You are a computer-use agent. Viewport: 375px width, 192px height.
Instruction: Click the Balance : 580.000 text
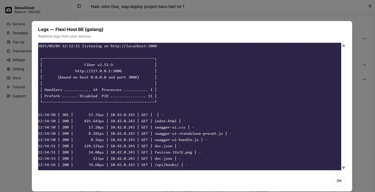coord(27,12)
